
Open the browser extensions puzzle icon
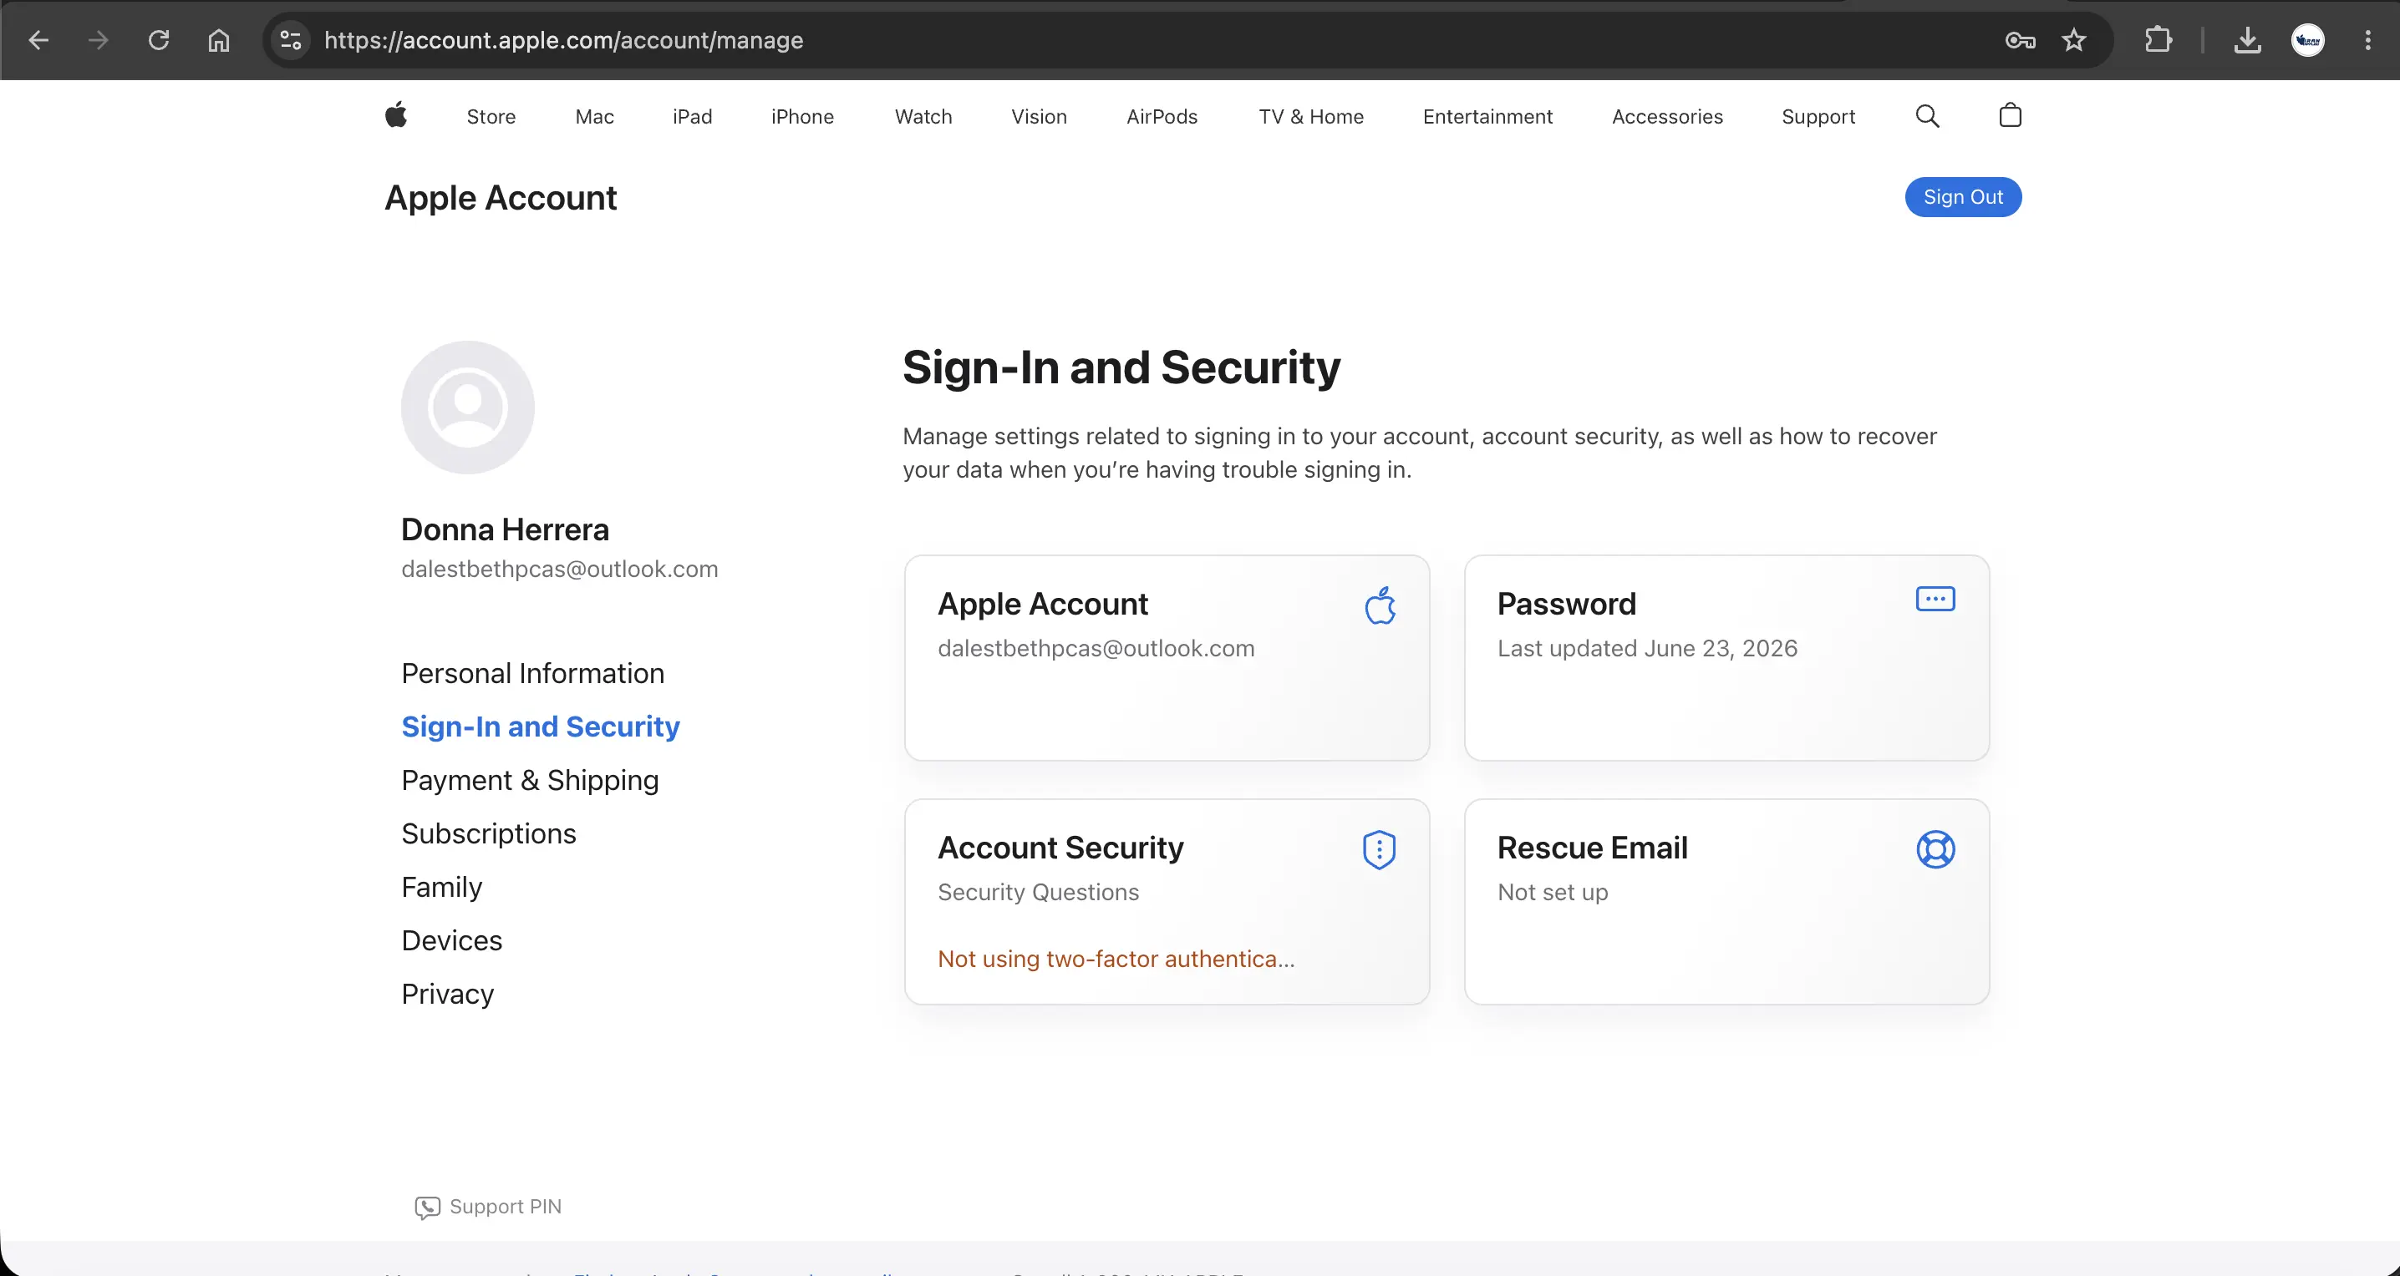click(x=2158, y=40)
